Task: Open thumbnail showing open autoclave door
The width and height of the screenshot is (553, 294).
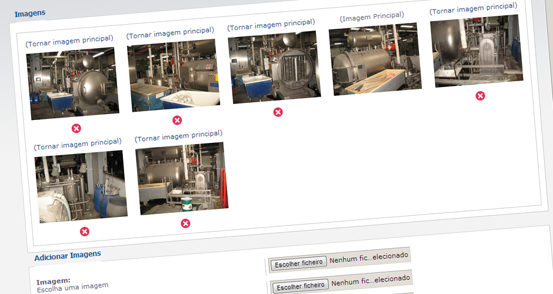Action: pos(274,68)
